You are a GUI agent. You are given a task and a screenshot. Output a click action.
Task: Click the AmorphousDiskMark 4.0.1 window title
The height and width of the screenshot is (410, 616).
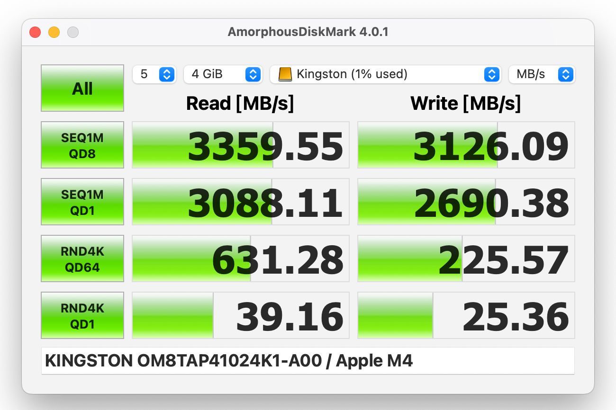(x=308, y=32)
